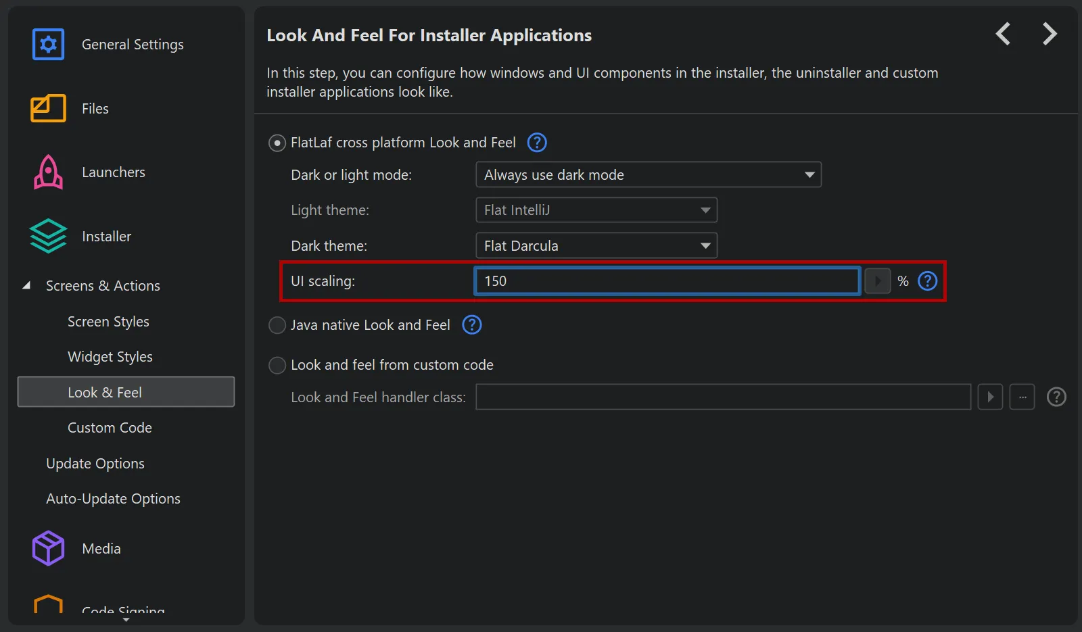Select FlatLaf cross platform Look and Feel
Image resolution: width=1082 pixels, height=632 pixels.
point(277,143)
